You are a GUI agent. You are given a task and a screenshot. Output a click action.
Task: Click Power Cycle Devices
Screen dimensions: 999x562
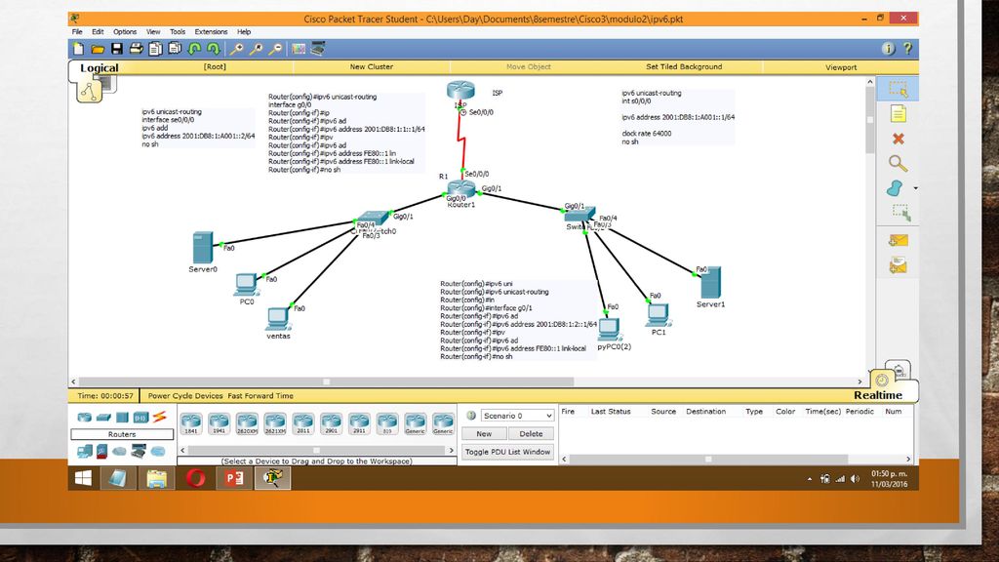coord(185,396)
